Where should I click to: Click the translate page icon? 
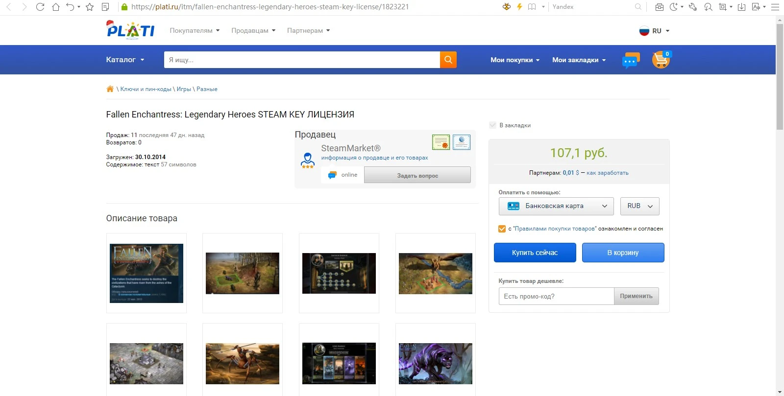point(756,7)
